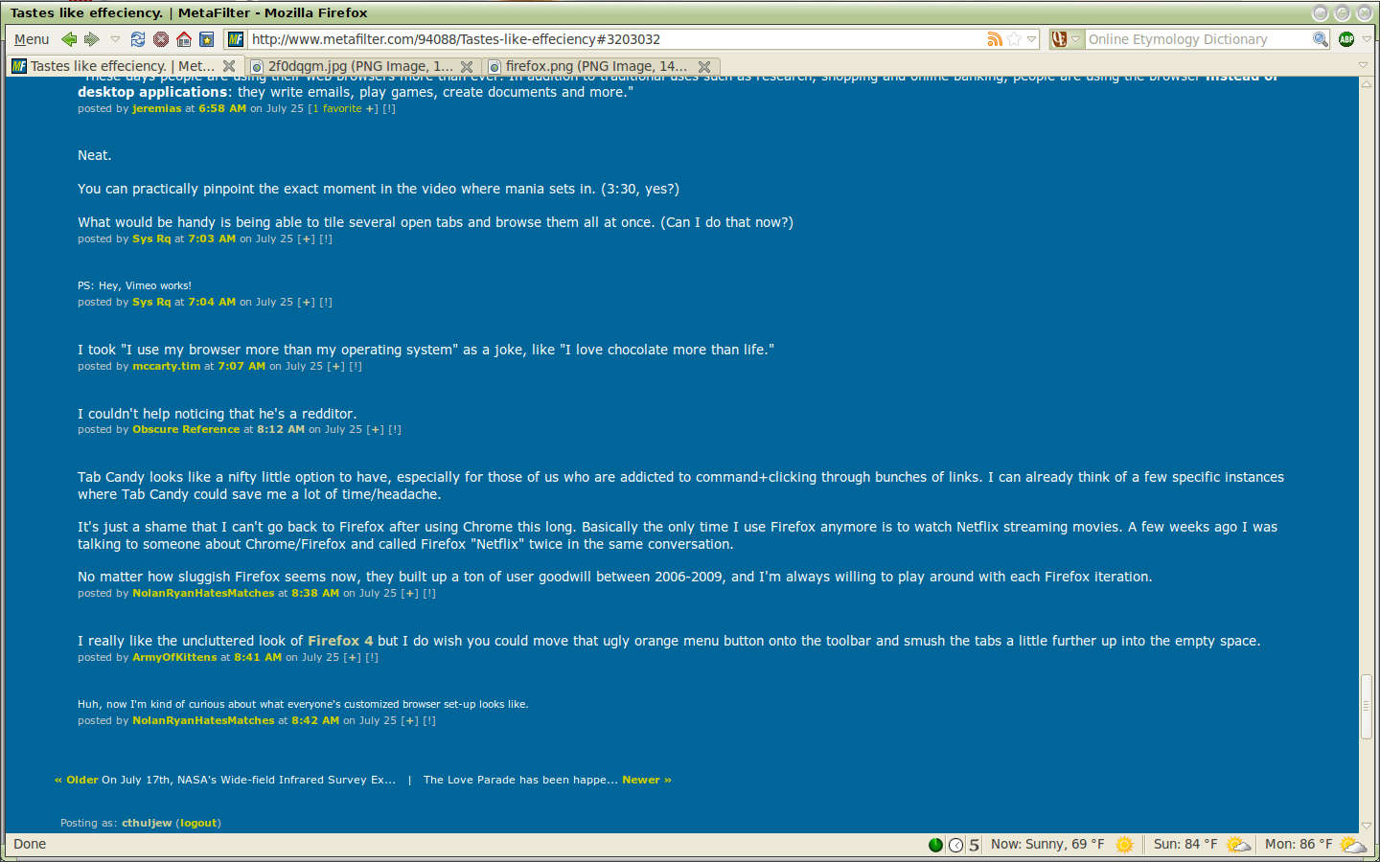Favorite mccarty.tim's comment with [+]

(x=336, y=367)
